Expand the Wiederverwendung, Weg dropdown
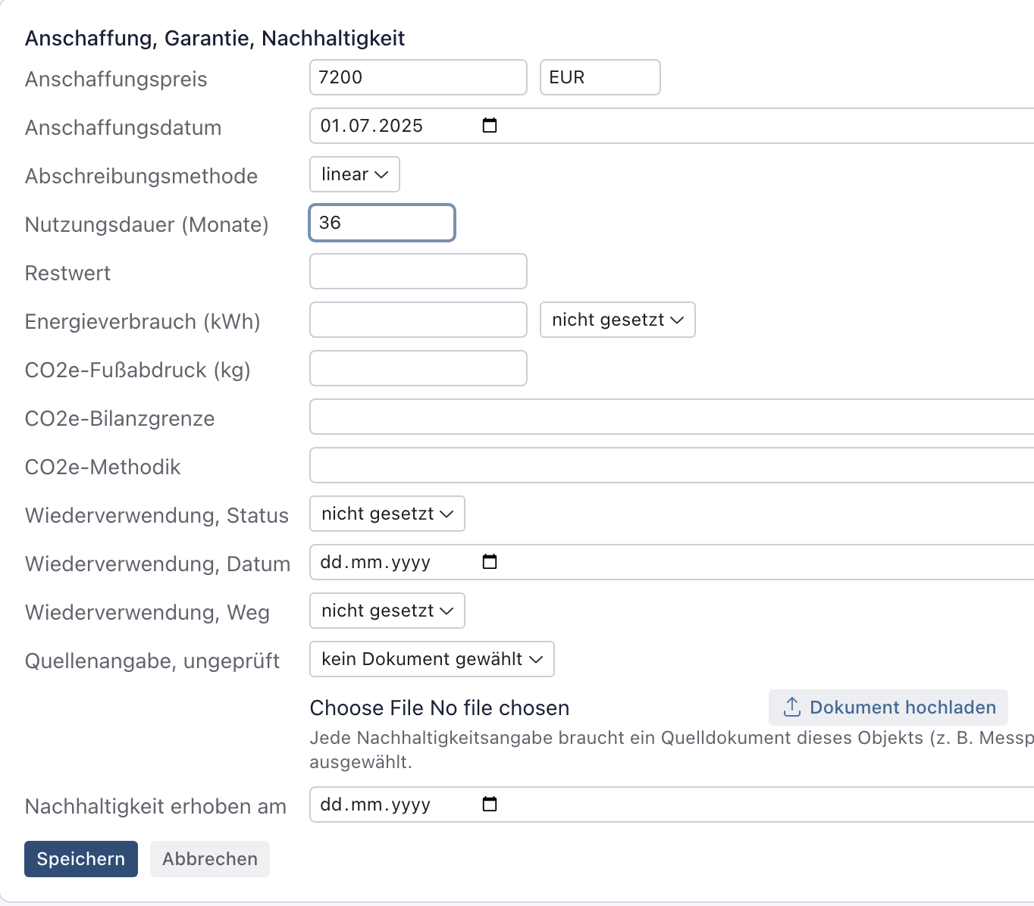1034x906 pixels. [x=387, y=611]
